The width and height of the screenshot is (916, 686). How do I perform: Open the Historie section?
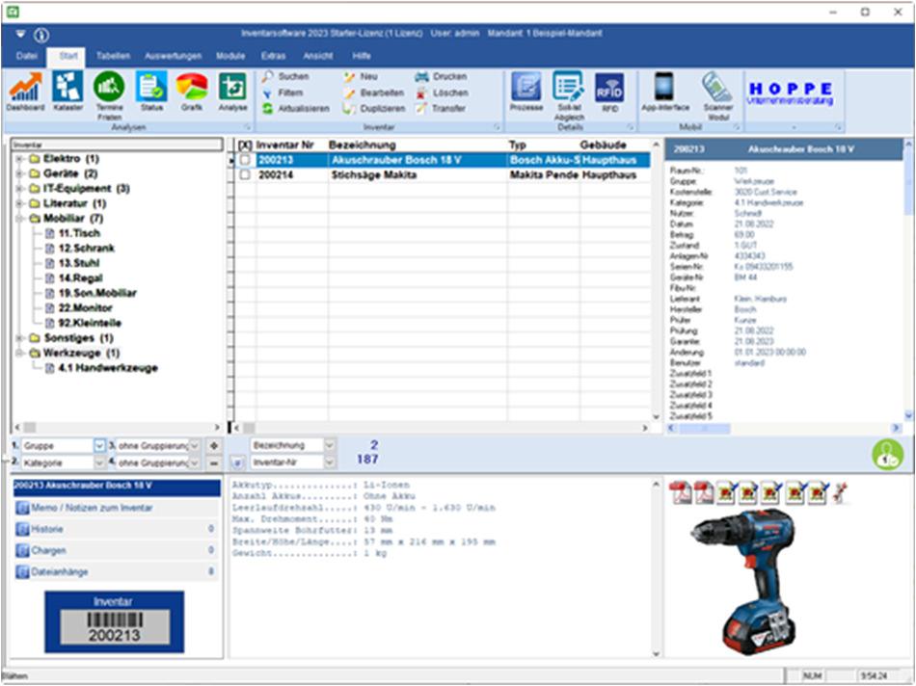117,530
